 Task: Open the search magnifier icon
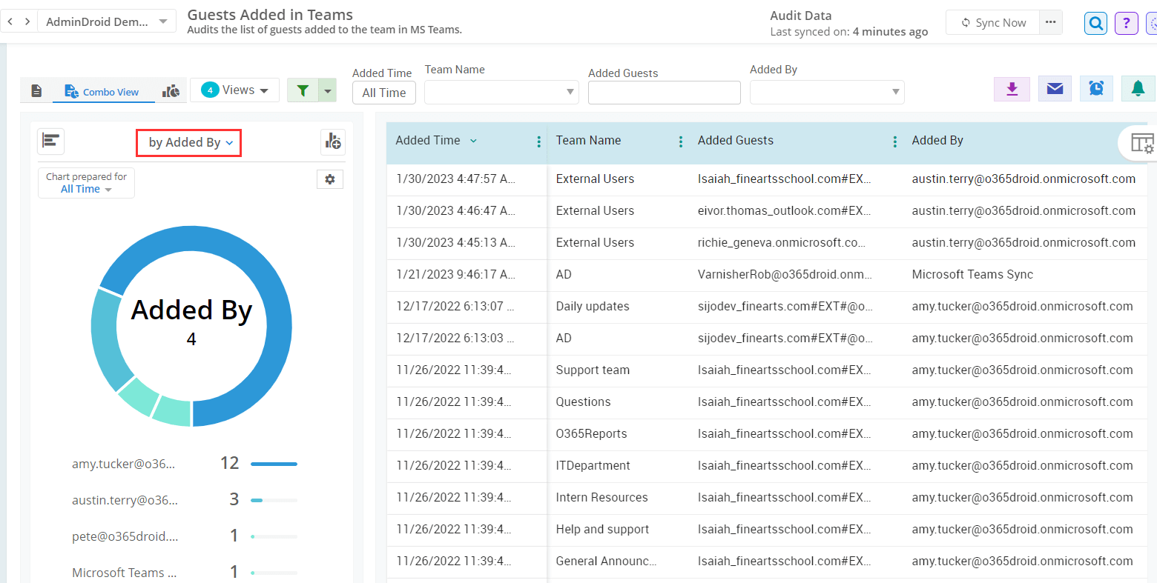(1095, 23)
